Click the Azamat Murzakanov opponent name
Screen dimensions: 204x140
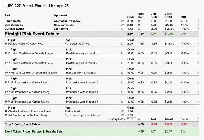click(x=67, y=21)
